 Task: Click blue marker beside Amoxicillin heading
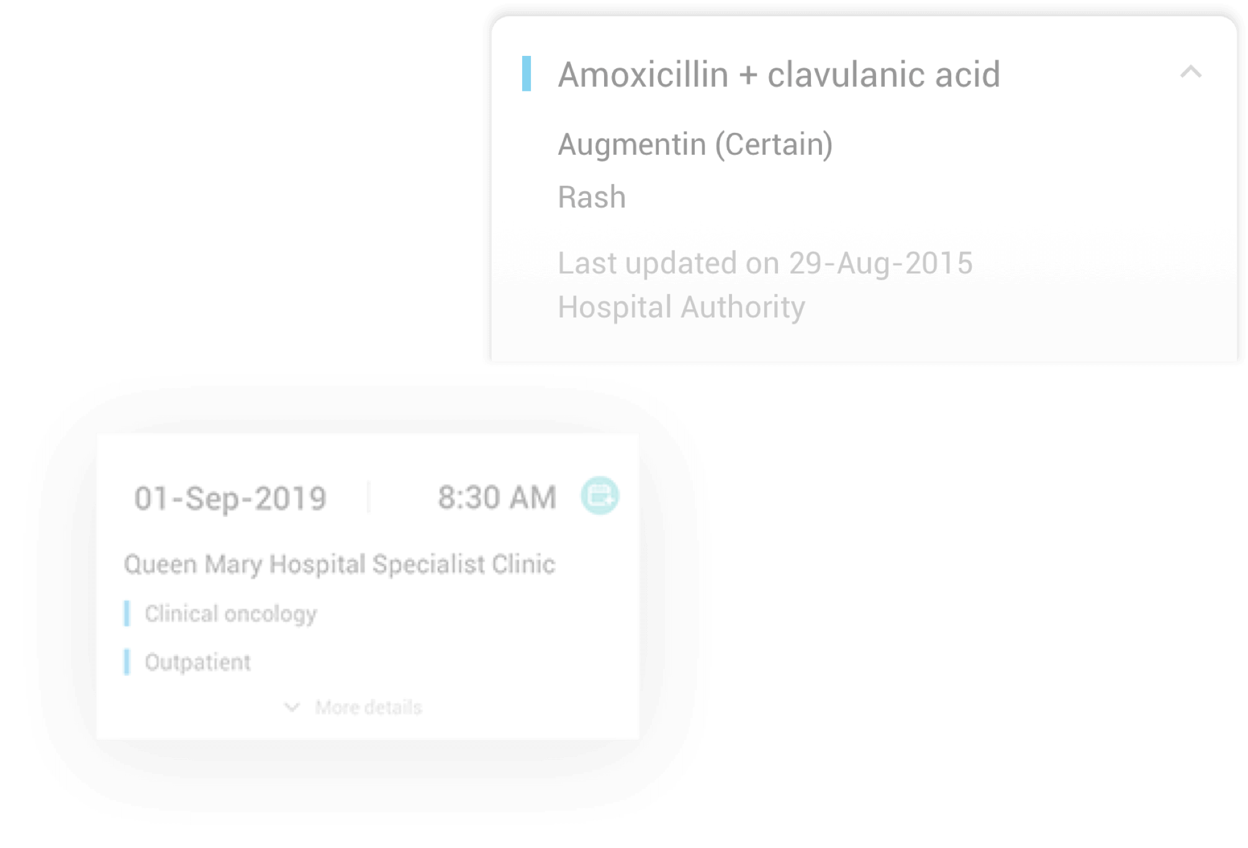(527, 74)
